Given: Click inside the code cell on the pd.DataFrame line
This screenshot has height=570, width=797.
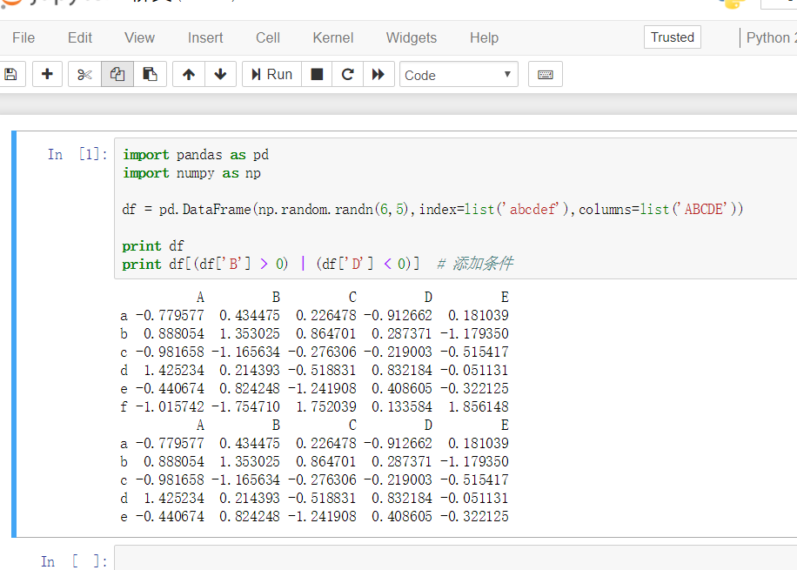Looking at the screenshot, I should tap(432, 210).
